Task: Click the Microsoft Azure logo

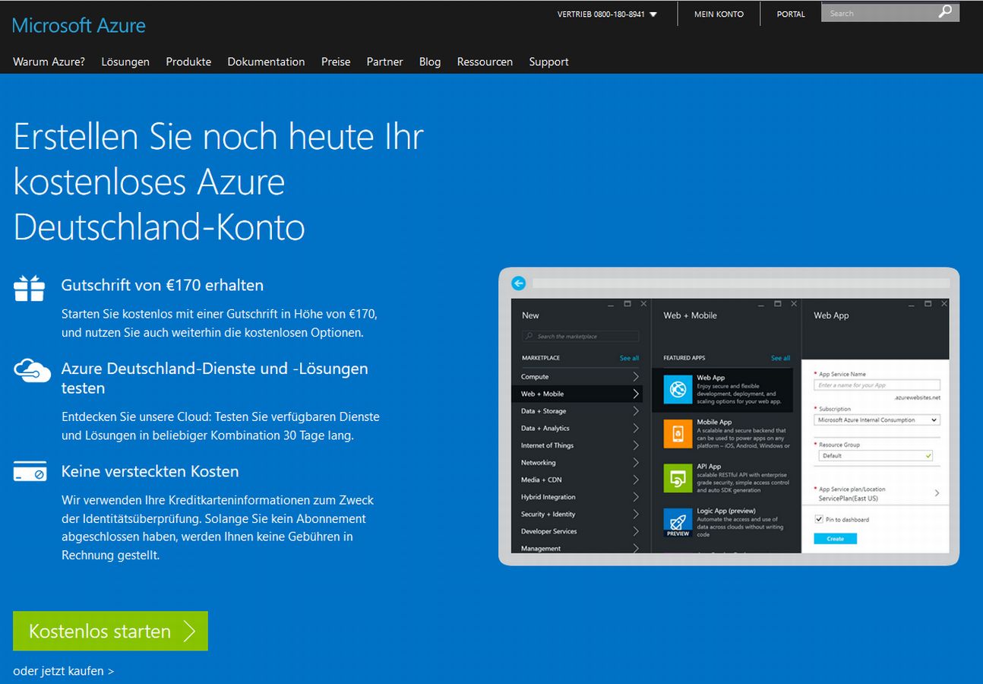Action: pyautogui.click(x=79, y=25)
